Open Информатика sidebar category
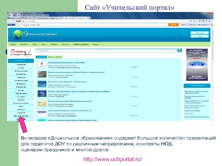222x166 pixels. (21, 87)
